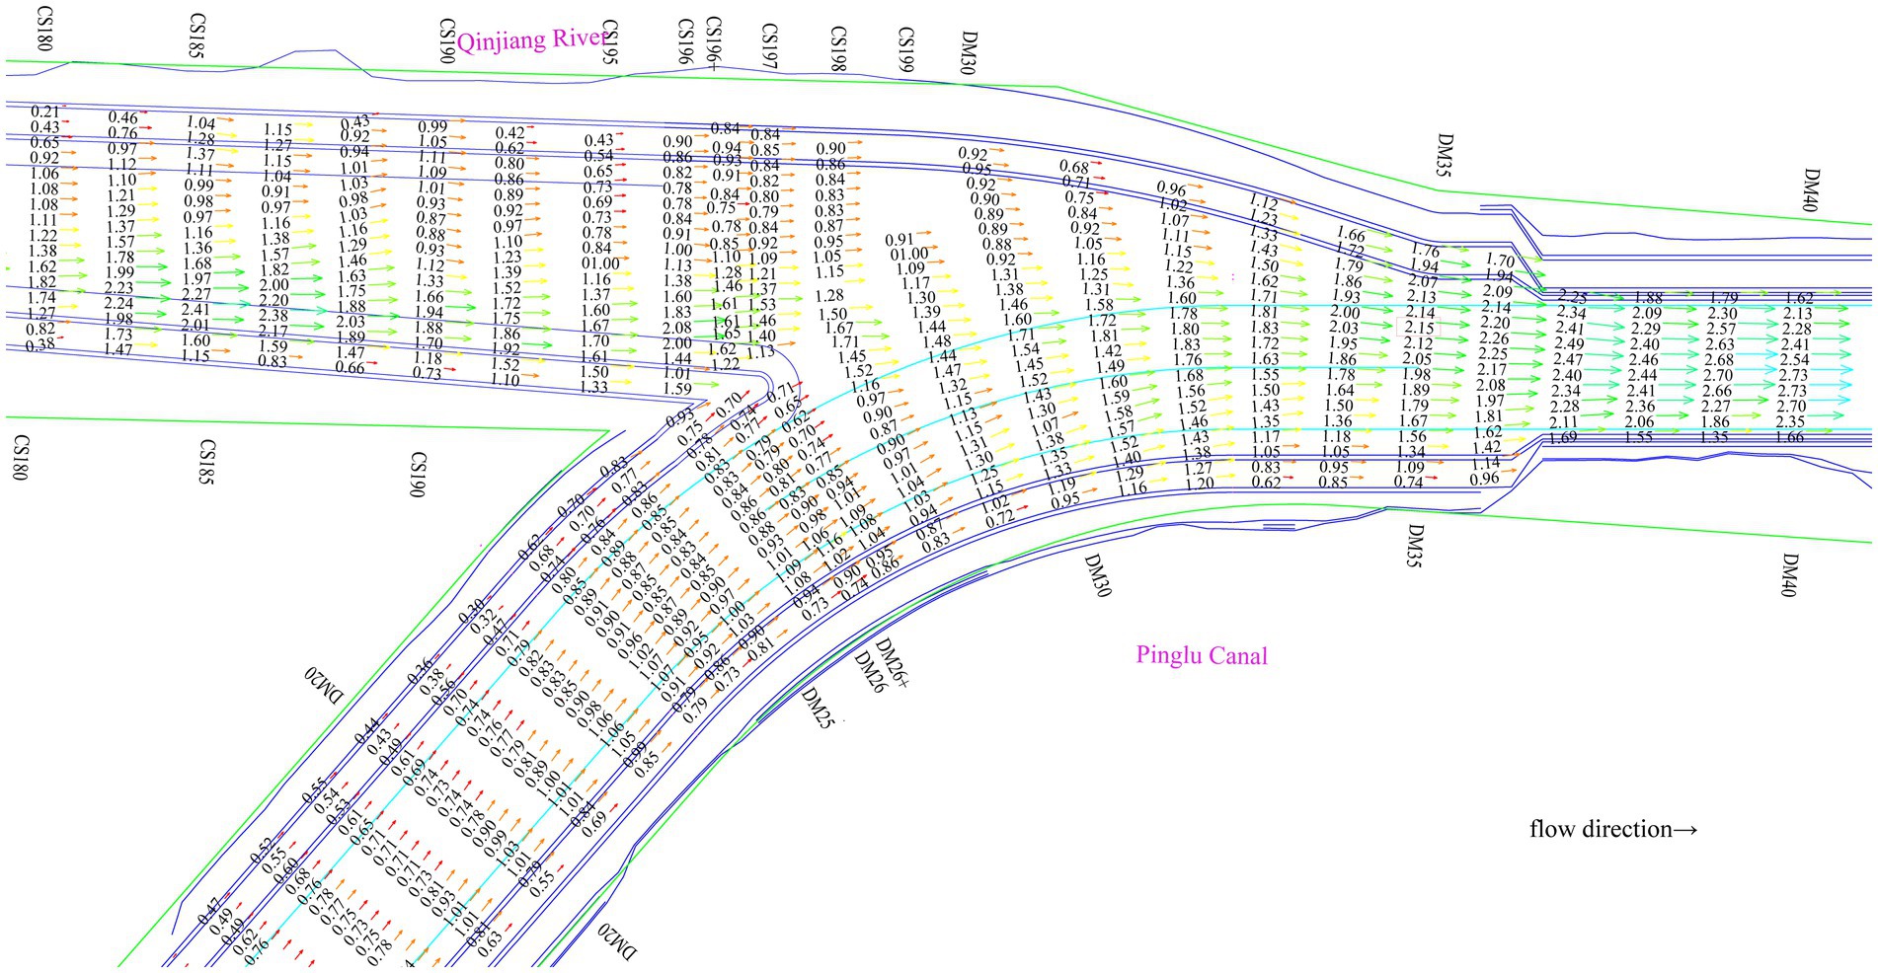Select the DM25 section label
The height and width of the screenshot is (973, 1878).
tap(818, 708)
